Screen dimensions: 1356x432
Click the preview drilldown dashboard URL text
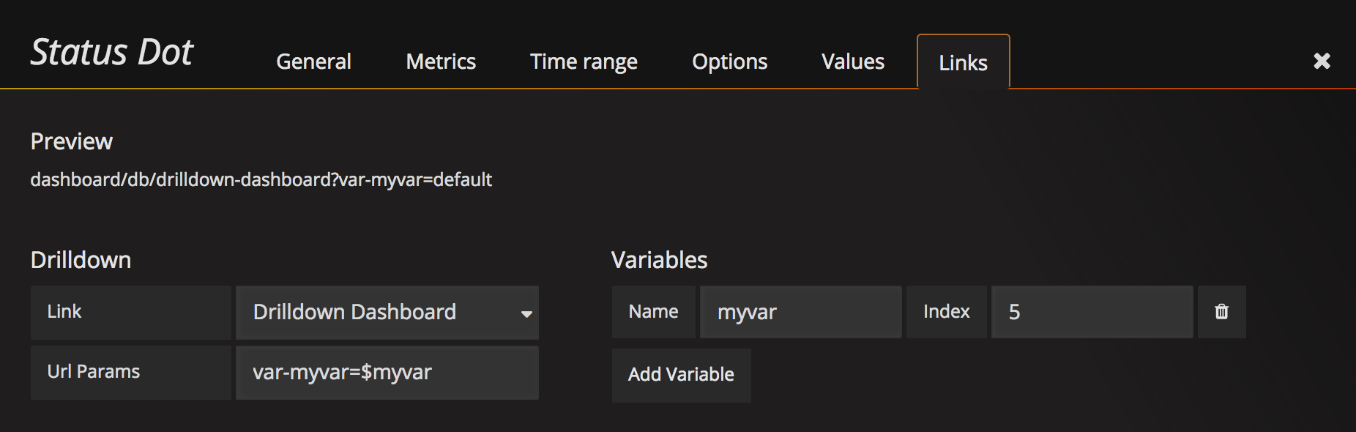pyautogui.click(x=261, y=179)
